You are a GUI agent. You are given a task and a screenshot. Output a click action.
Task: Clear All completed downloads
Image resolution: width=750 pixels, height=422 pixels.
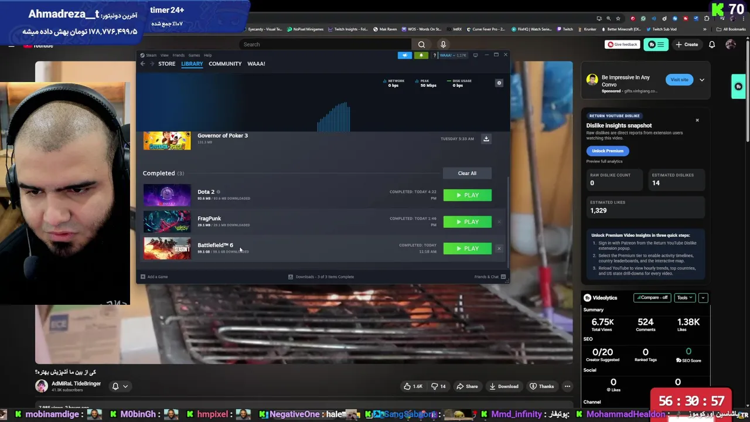pyautogui.click(x=467, y=173)
